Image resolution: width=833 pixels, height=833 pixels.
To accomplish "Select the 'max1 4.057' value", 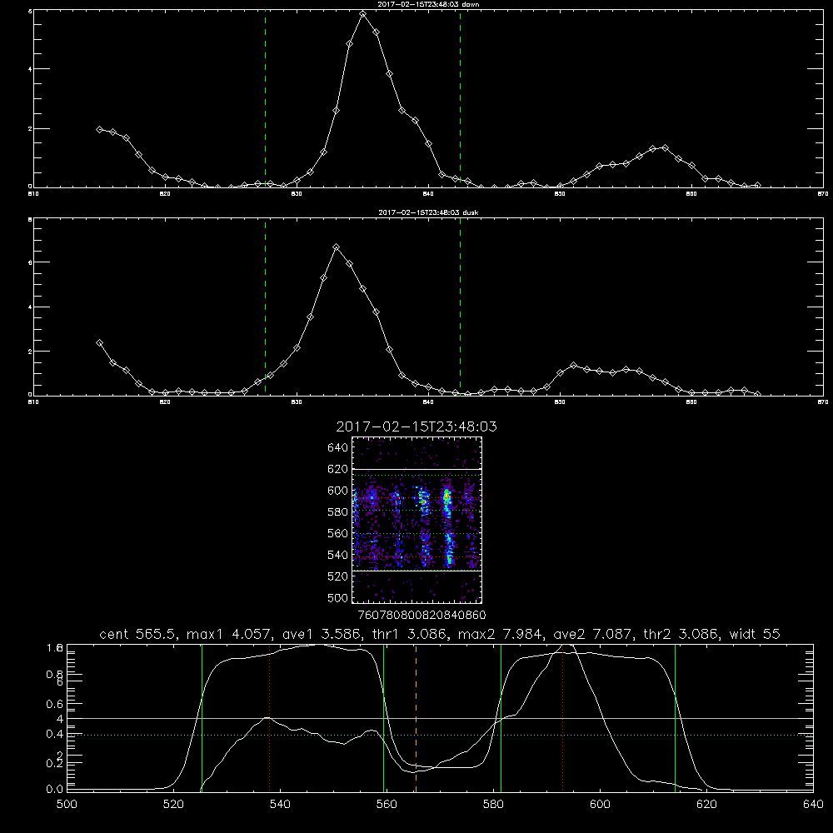I will (x=229, y=634).
